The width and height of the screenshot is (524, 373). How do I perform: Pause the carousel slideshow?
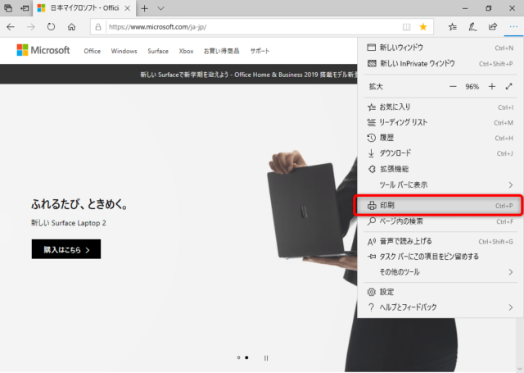pyautogui.click(x=266, y=358)
